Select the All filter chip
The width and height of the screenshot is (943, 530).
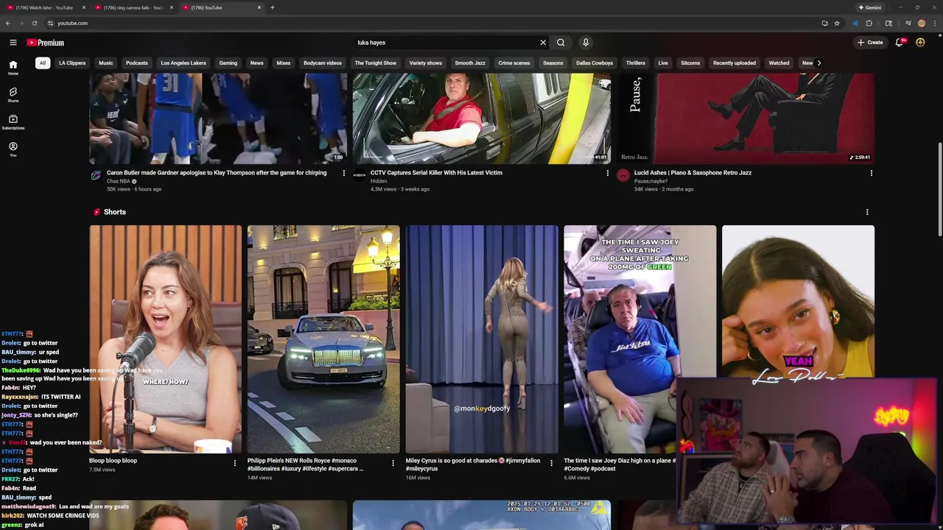(43, 63)
